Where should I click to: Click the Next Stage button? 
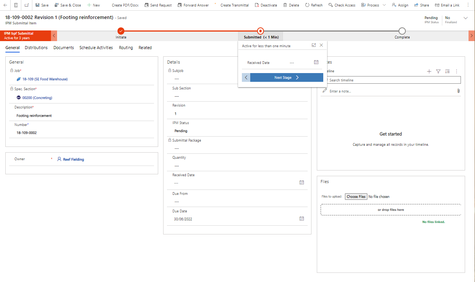pyautogui.click(x=287, y=77)
